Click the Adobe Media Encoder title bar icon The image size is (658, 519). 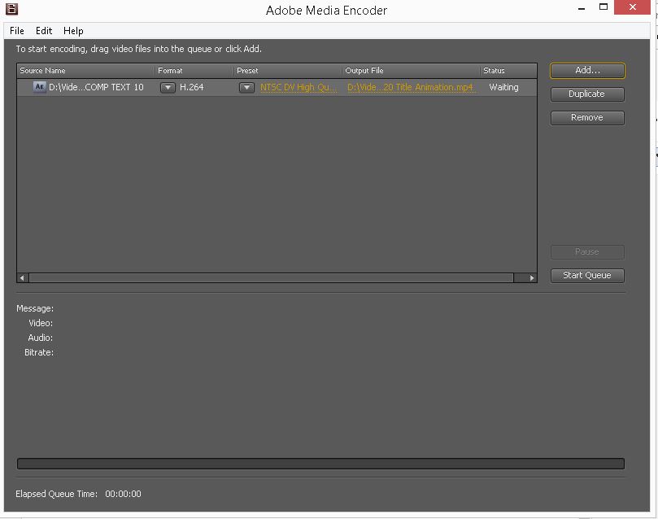click(11, 8)
